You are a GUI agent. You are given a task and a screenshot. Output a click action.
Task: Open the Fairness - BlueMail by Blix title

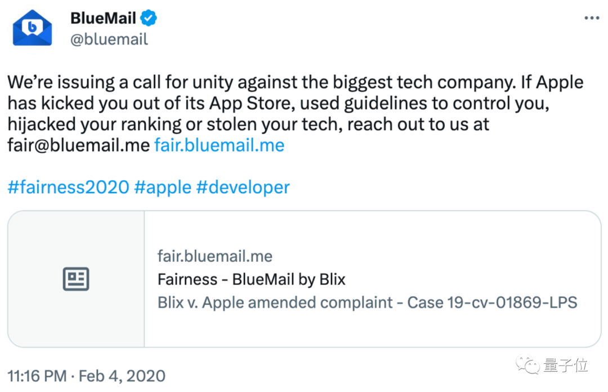coord(251,279)
